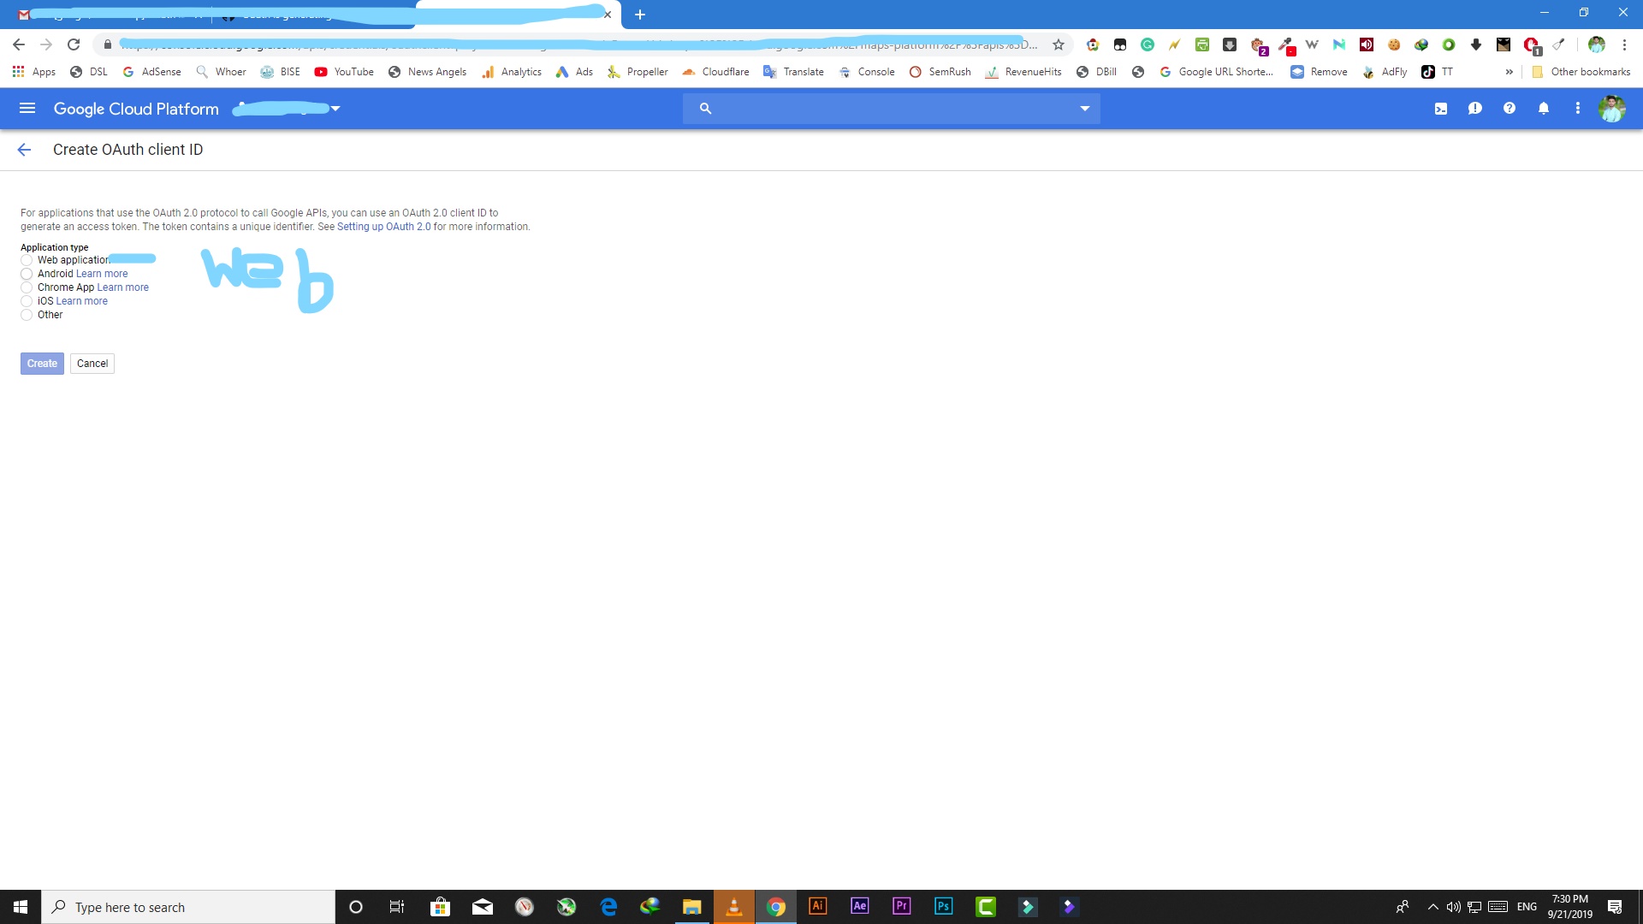This screenshot has height=924, width=1643.
Task: Open the Cloud Shell feedback icon
Action: click(x=1475, y=108)
